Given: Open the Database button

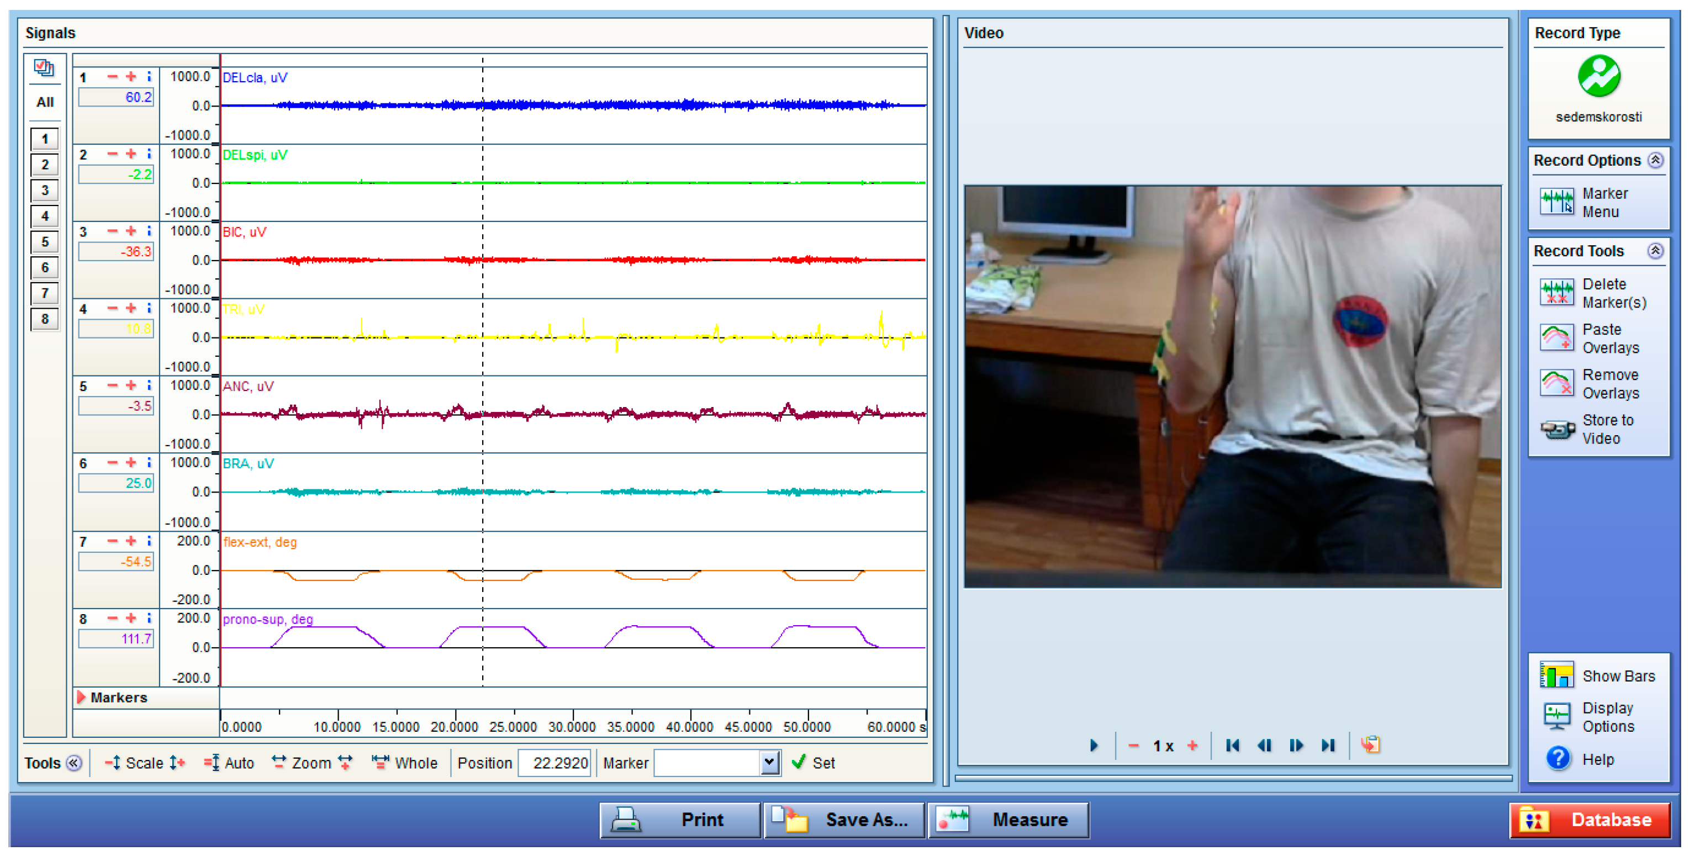Looking at the screenshot, I should 1589,820.
